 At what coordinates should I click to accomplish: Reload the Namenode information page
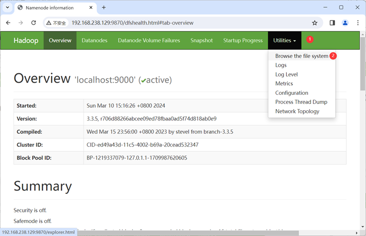click(x=34, y=23)
